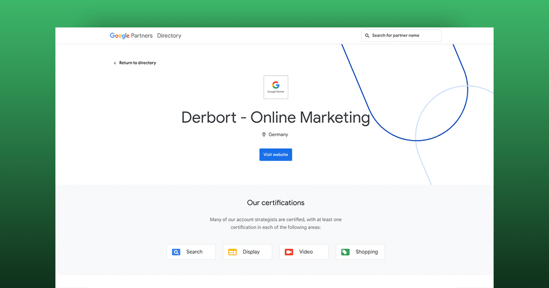Viewport: 549px width, 288px height.
Task: Click the Display certification icon
Action: coord(233,252)
